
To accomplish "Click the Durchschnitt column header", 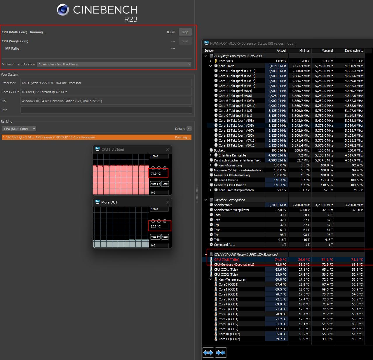I will pyautogui.click(x=350, y=51).
